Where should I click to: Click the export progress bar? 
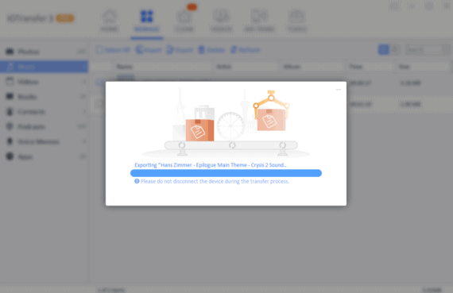click(x=226, y=173)
